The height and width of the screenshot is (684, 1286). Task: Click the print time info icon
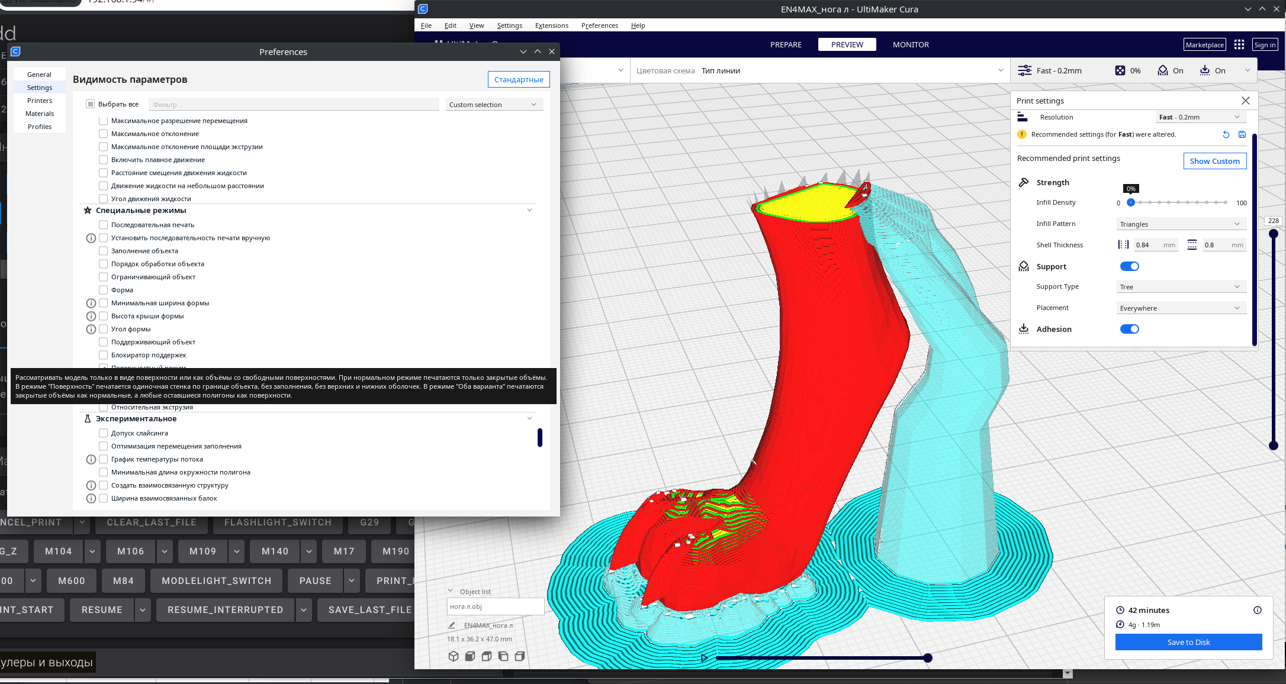click(1258, 610)
